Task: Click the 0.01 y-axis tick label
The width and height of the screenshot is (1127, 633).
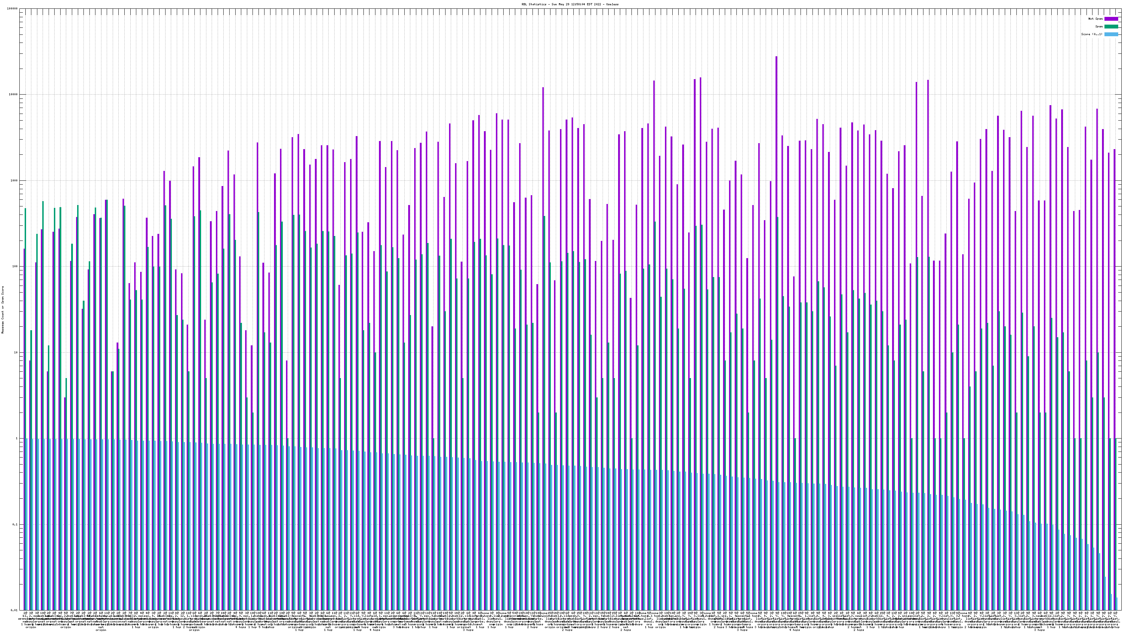Action: click(15, 610)
